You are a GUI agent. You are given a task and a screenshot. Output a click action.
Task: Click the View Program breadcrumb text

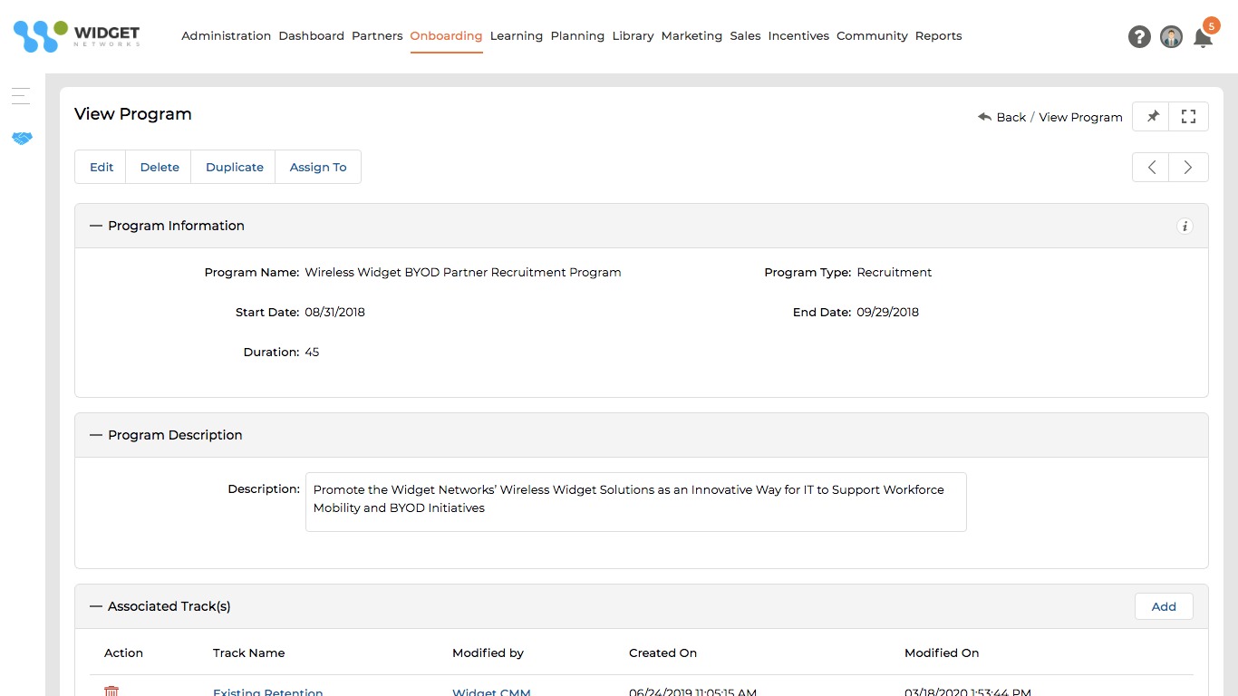coord(1080,117)
